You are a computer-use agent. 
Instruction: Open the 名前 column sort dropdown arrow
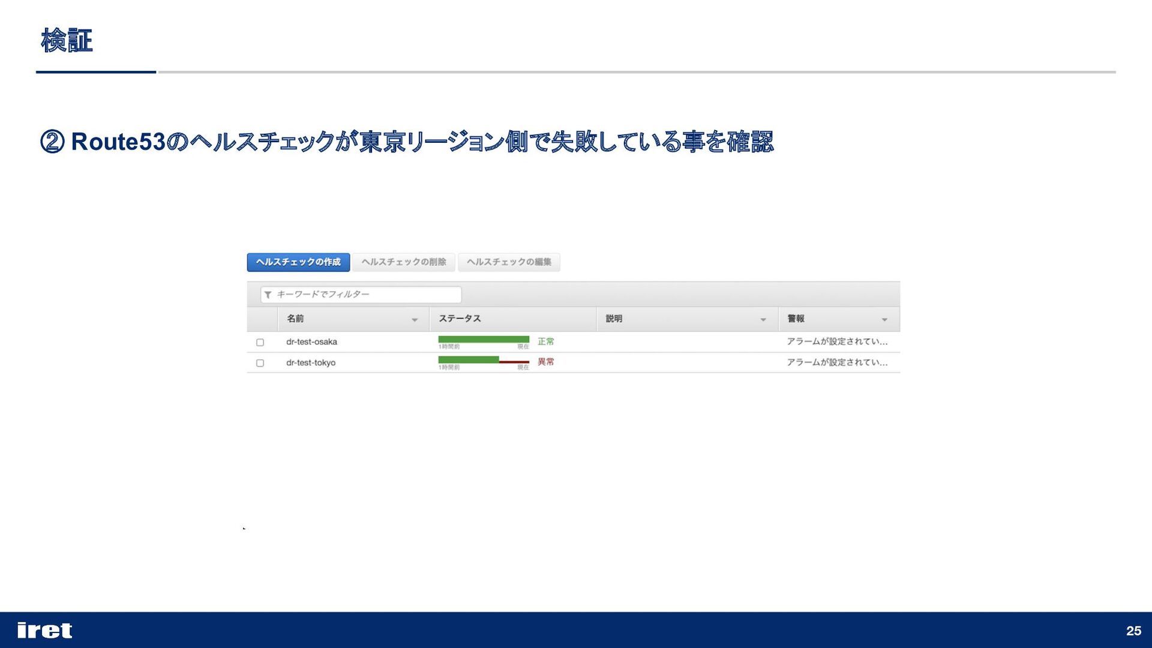(415, 320)
